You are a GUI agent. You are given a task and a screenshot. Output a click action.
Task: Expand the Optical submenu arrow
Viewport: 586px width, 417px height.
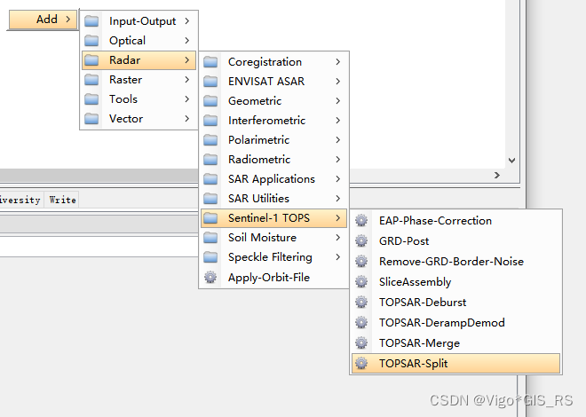tap(186, 40)
